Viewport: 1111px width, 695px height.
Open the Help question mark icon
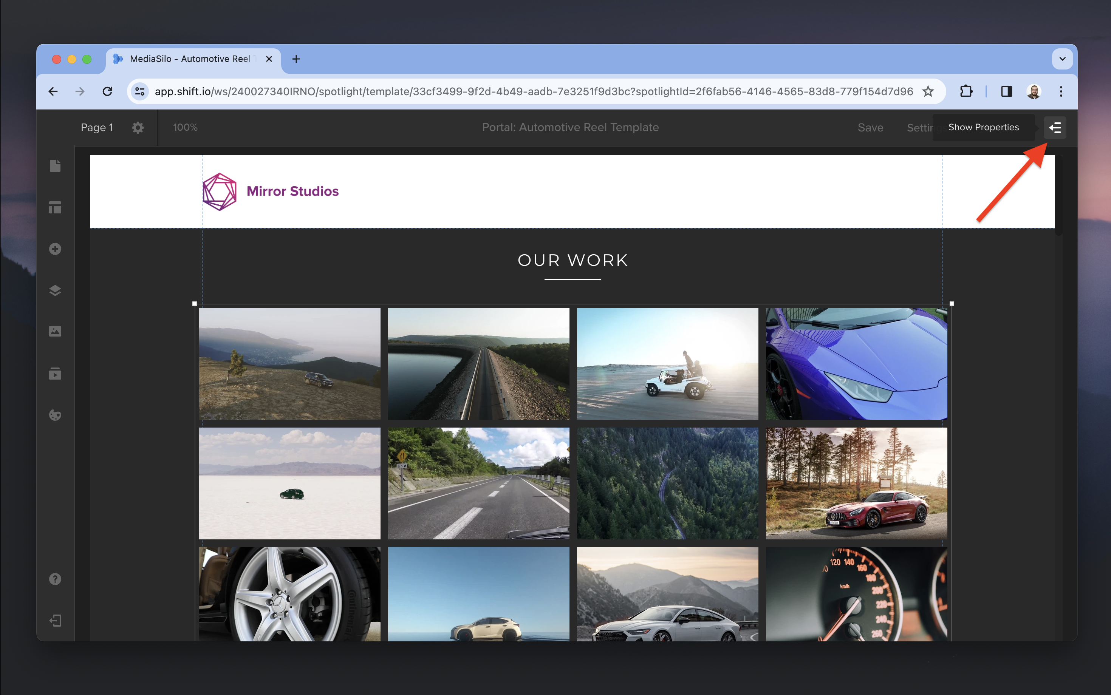point(55,579)
